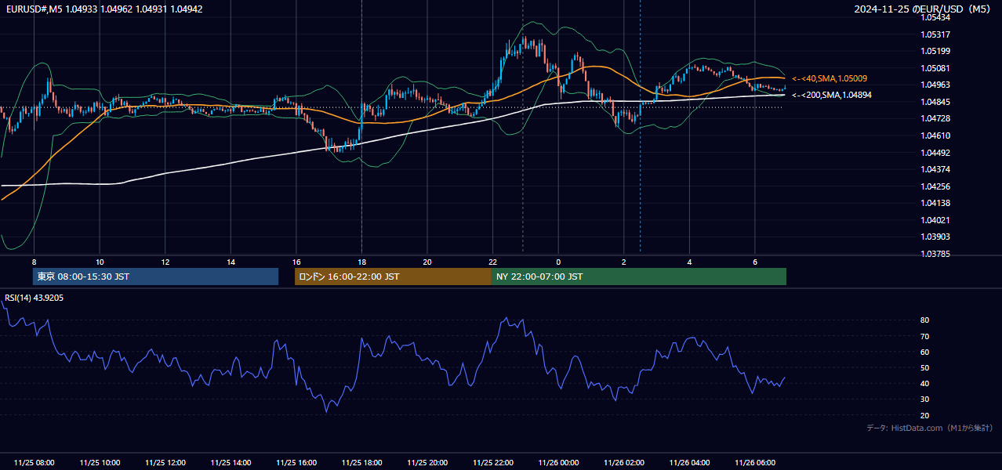Click hour label 6 under the price chart
This screenshot has height=470, width=1002.
click(x=754, y=262)
